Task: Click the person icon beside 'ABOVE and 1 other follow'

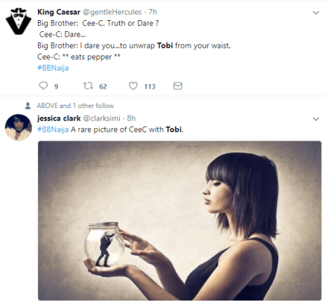Action: coord(28,106)
